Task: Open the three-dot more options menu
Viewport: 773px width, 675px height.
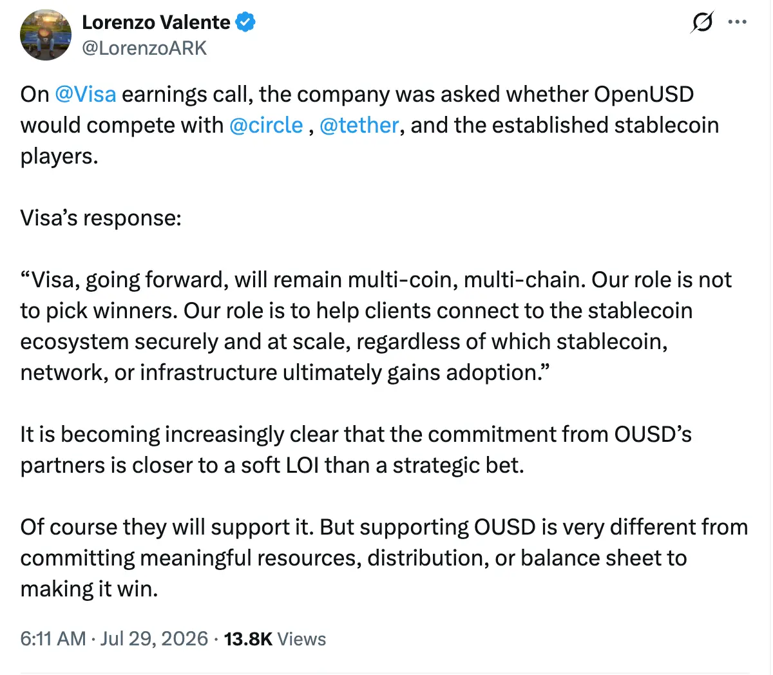Action: (737, 22)
